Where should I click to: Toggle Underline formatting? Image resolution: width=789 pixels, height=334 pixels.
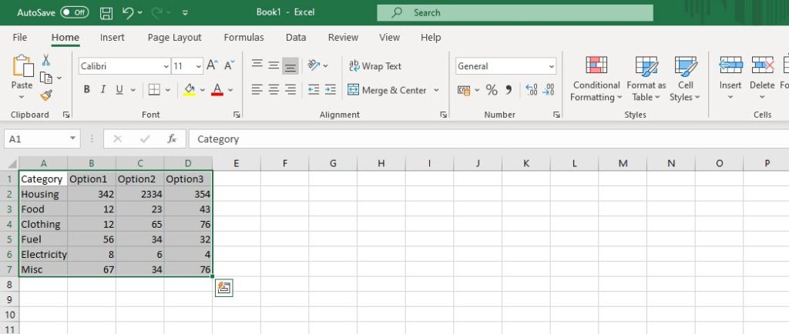(119, 90)
